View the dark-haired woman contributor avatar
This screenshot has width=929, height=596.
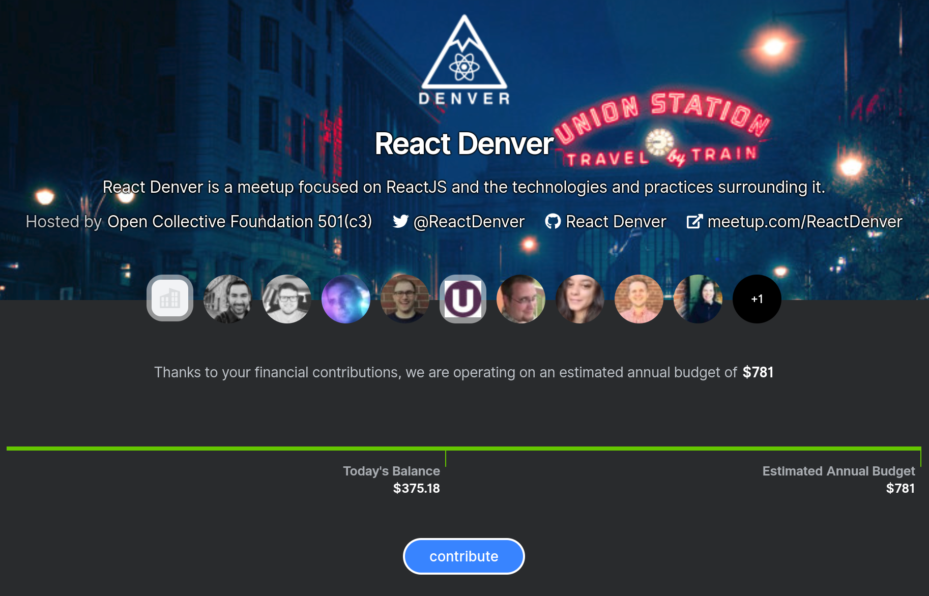pos(580,299)
